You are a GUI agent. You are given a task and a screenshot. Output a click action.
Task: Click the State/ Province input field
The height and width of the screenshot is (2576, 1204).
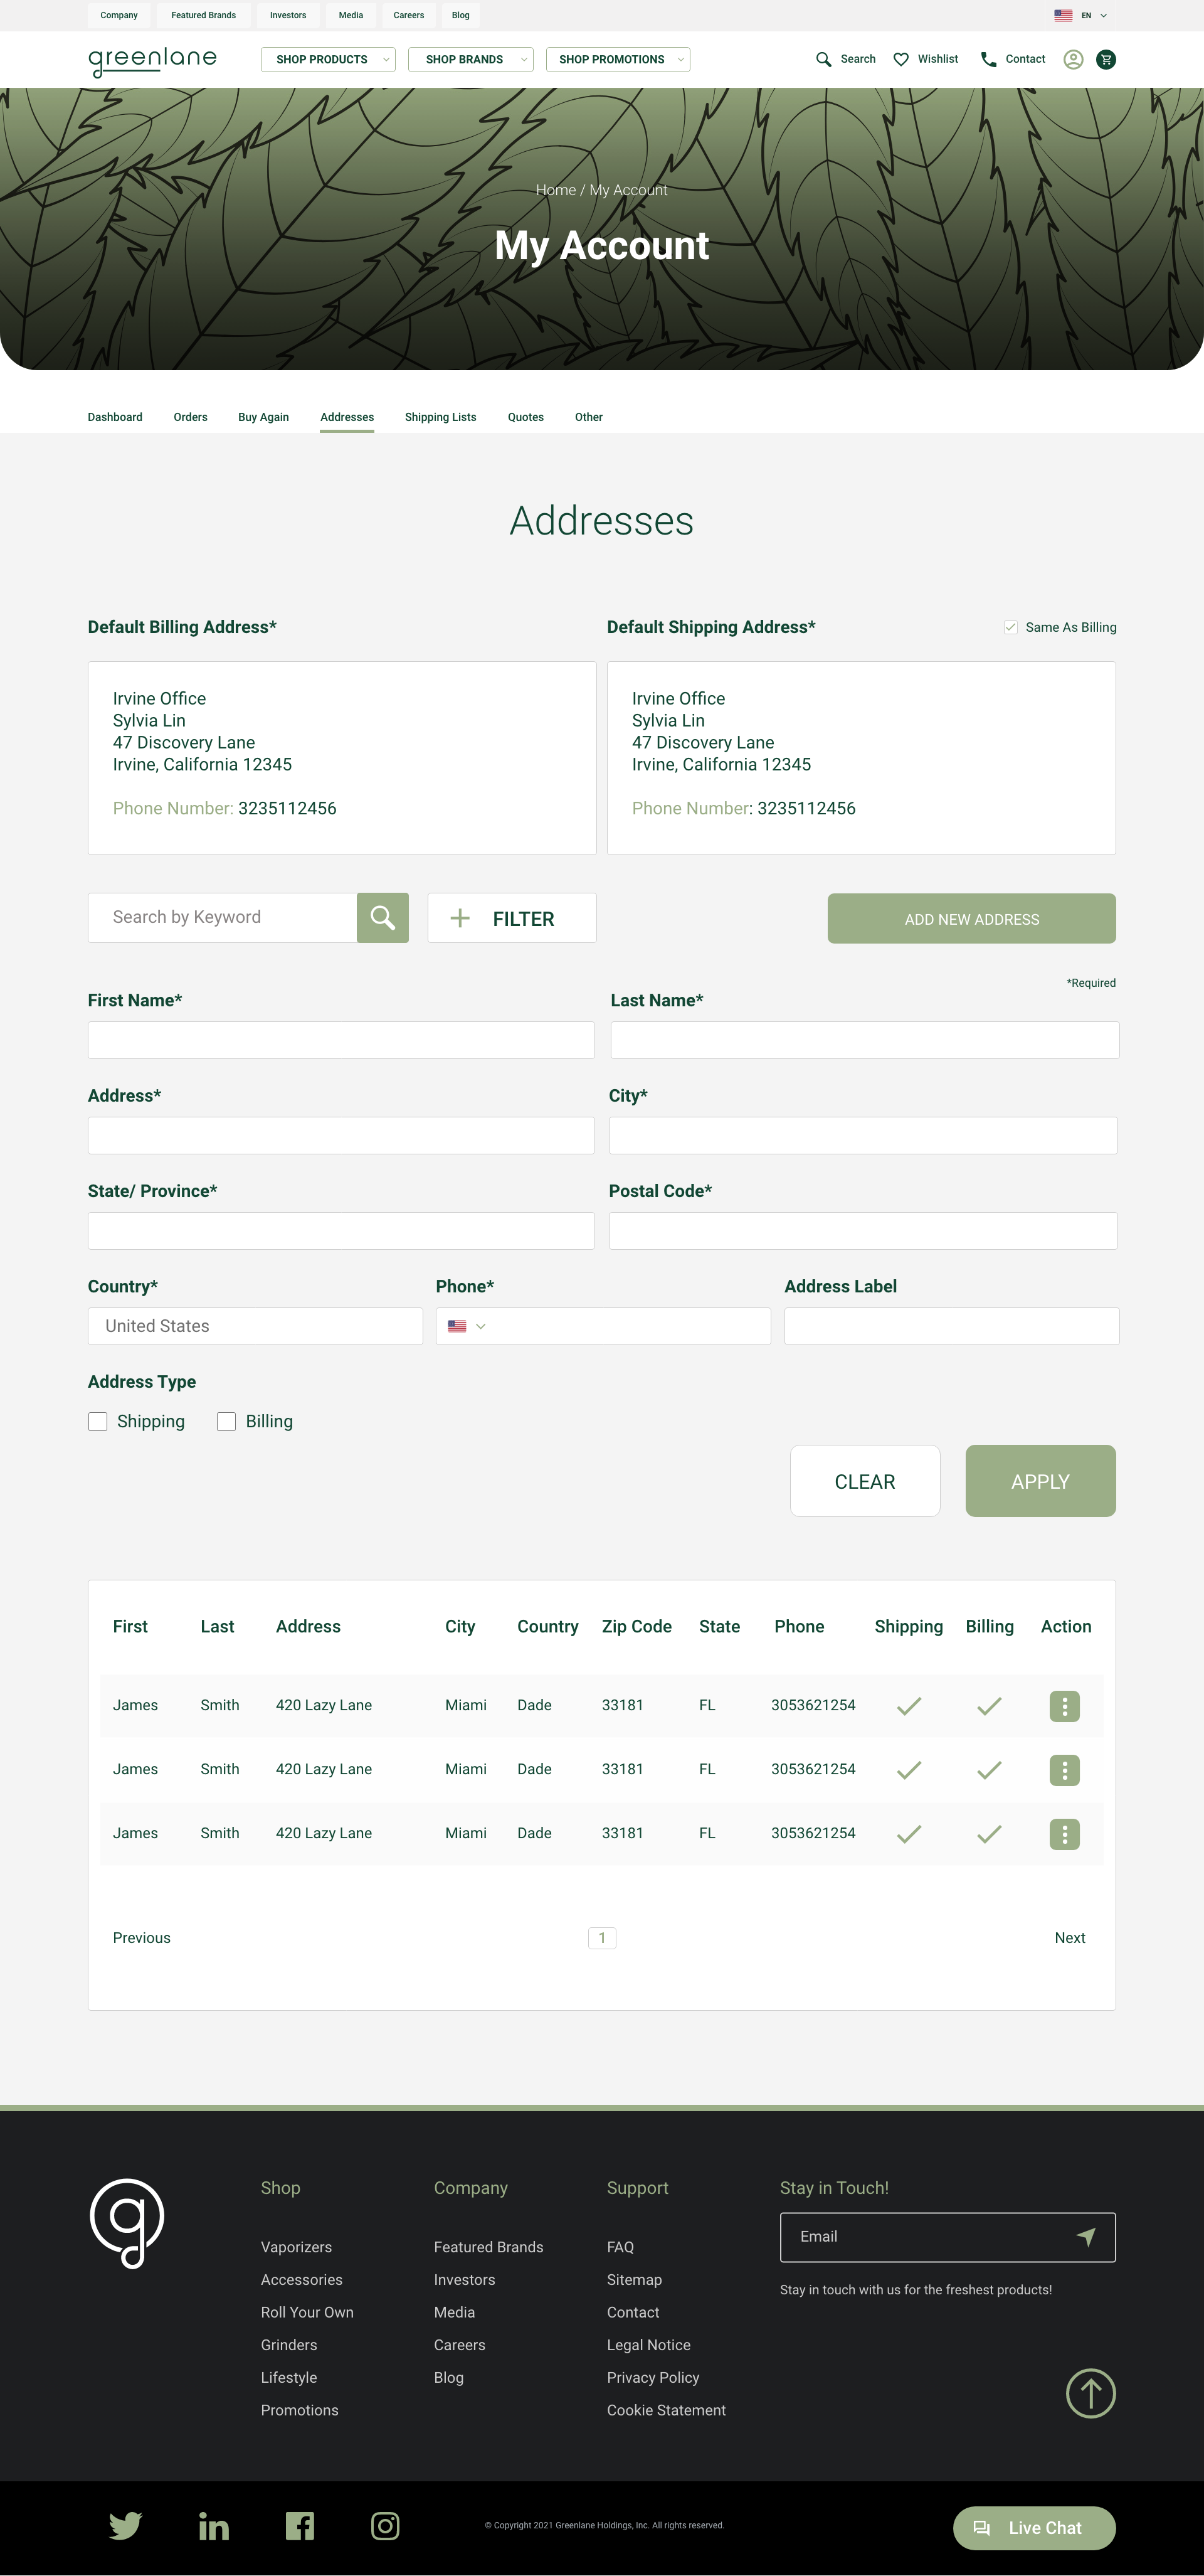coord(341,1231)
